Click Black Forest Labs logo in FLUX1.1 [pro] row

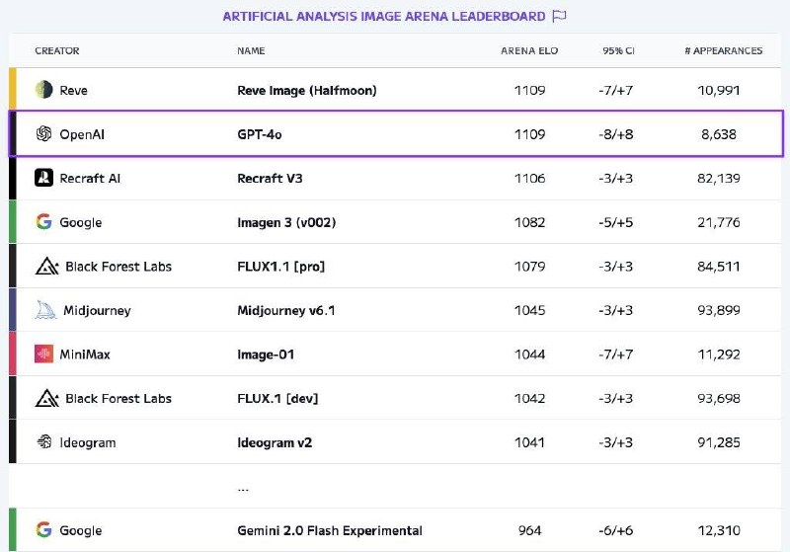tap(46, 266)
